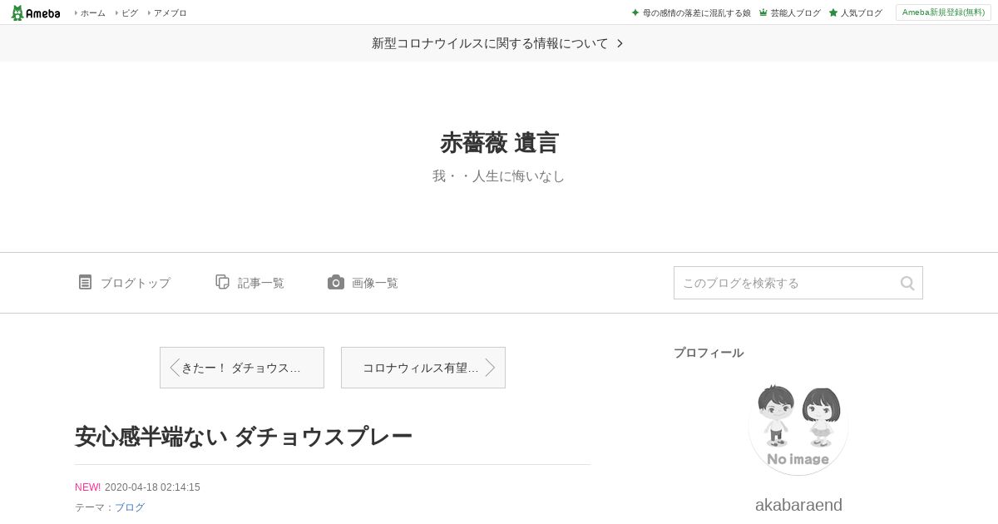Viewport: 998px width, 524px height.
Task: Click left arrow on previous article button
Action: point(175,368)
